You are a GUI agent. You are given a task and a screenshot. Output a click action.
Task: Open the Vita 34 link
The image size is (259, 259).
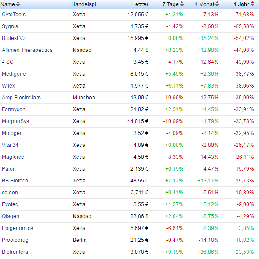[x=10, y=145]
